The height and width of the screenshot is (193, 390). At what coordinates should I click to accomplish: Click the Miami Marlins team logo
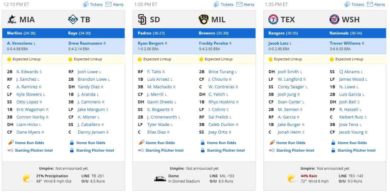click(12, 20)
